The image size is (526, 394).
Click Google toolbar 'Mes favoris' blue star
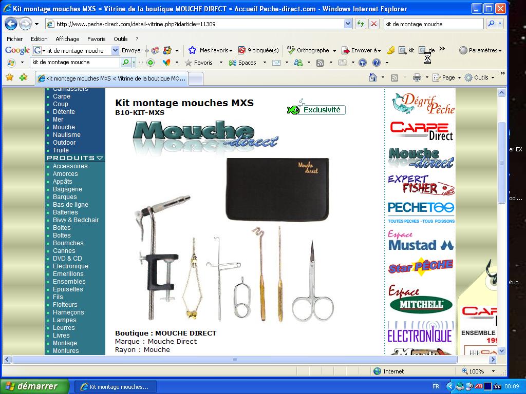[192, 50]
